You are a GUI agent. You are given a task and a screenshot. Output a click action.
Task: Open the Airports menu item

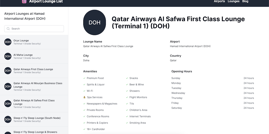(219, 2)
